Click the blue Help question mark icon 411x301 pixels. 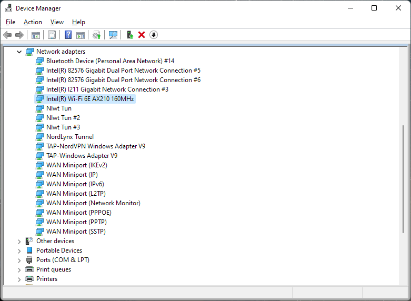point(68,35)
